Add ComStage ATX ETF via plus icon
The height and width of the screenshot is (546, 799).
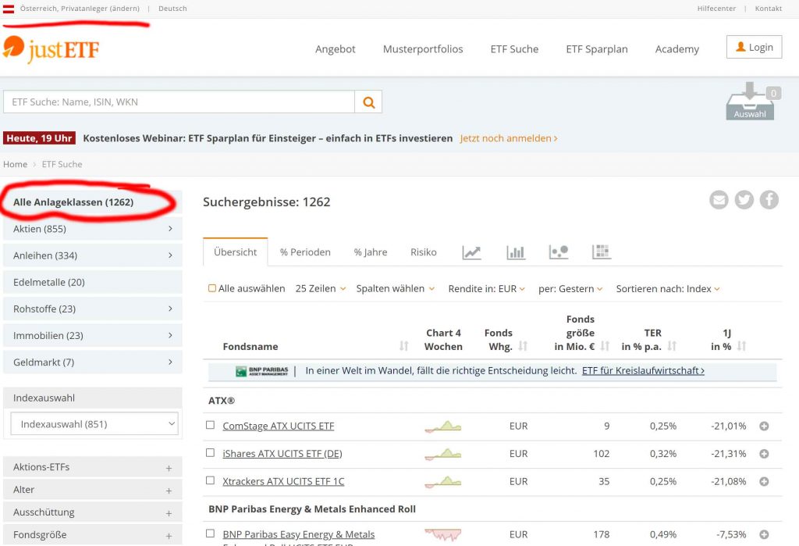coord(764,426)
